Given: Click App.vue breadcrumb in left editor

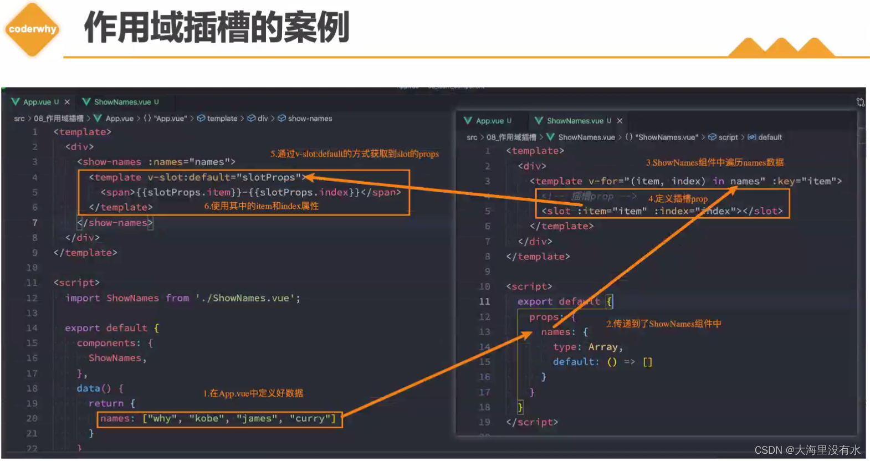Looking at the screenshot, I should (x=120, y=119).
